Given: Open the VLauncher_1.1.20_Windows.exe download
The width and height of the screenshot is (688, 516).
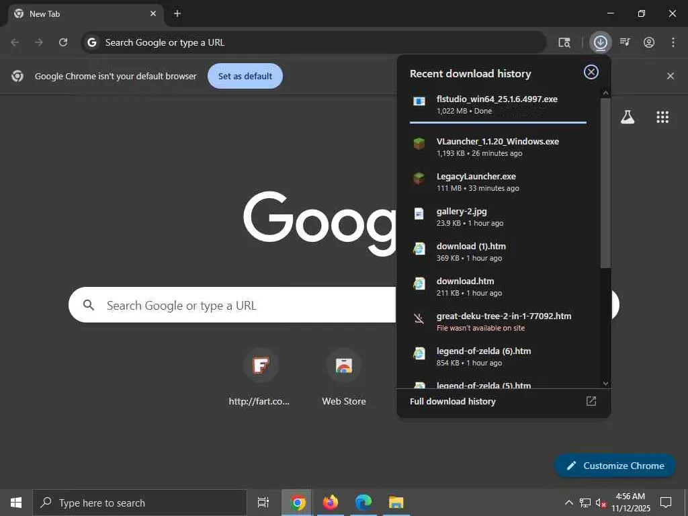Looking at the screenshot, I should point(498,146).
